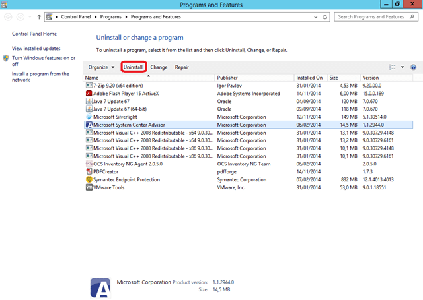
Task: Click the Microsoft Silverlight icon
Action: click(x=89, y=117)
